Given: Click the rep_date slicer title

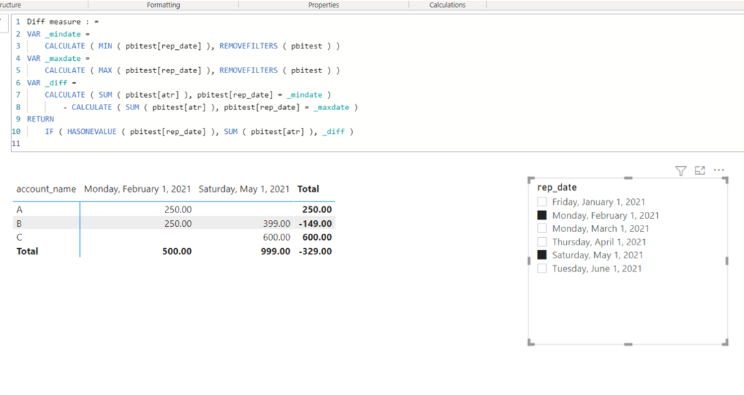Looking at the screenshot, I should click(557, 187).
